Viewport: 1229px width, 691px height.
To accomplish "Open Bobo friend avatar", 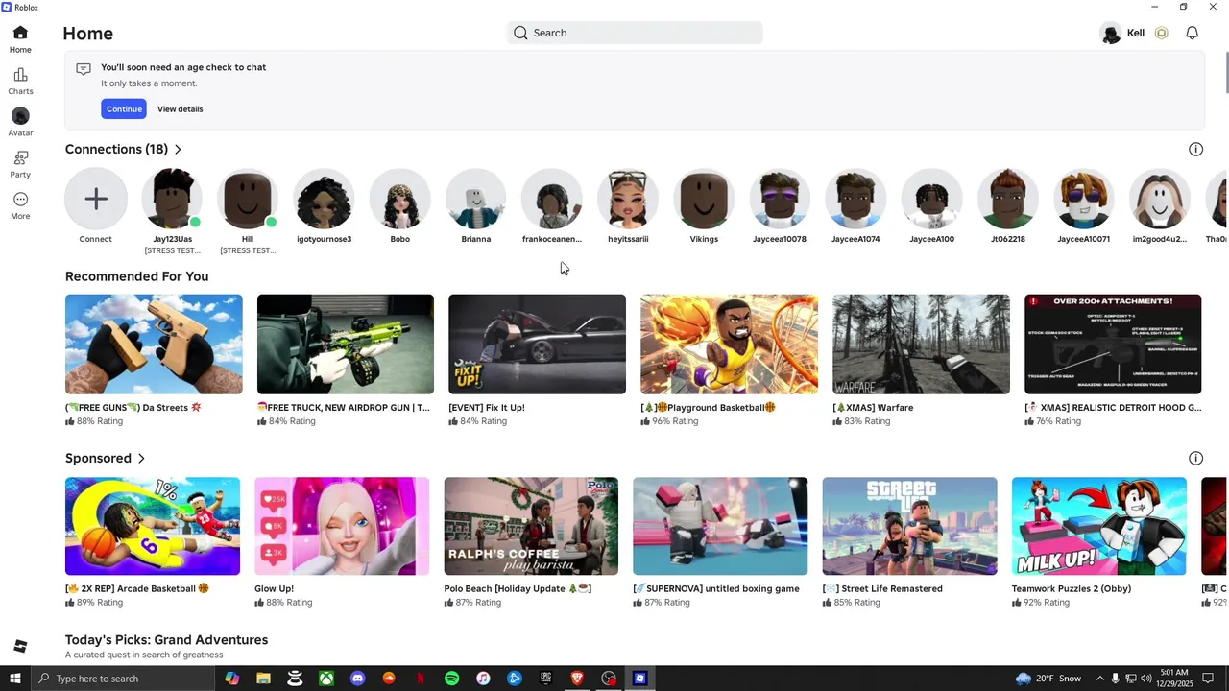I will click(399, 199).
